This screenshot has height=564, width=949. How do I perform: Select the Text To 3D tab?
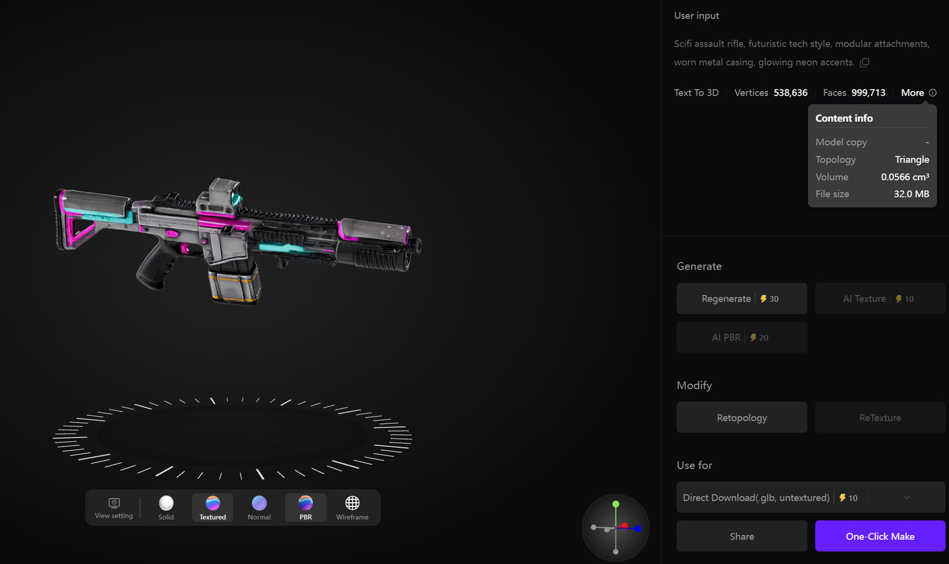[696, 92]
